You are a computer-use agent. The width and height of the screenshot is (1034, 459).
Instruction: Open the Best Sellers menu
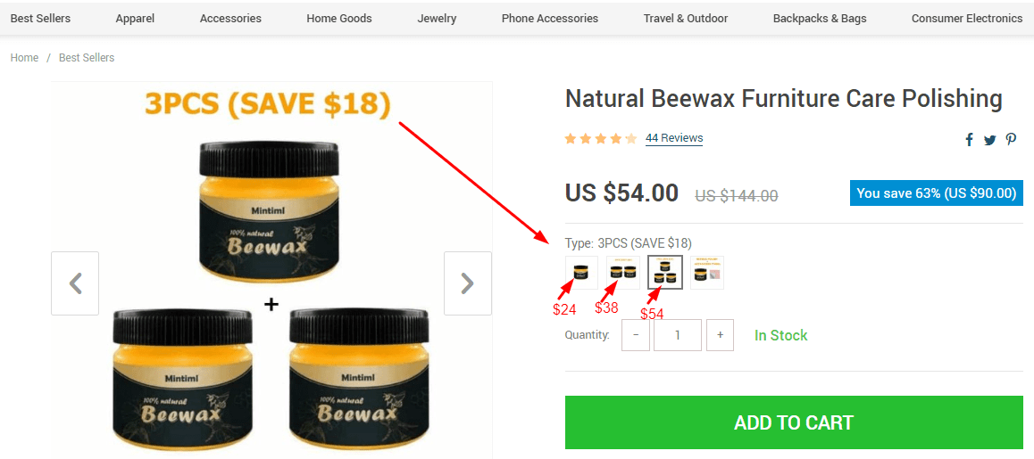point(40,19)
